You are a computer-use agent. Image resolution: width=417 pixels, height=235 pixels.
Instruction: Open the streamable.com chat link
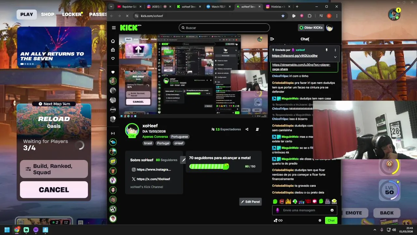click(x=301, y=67)
